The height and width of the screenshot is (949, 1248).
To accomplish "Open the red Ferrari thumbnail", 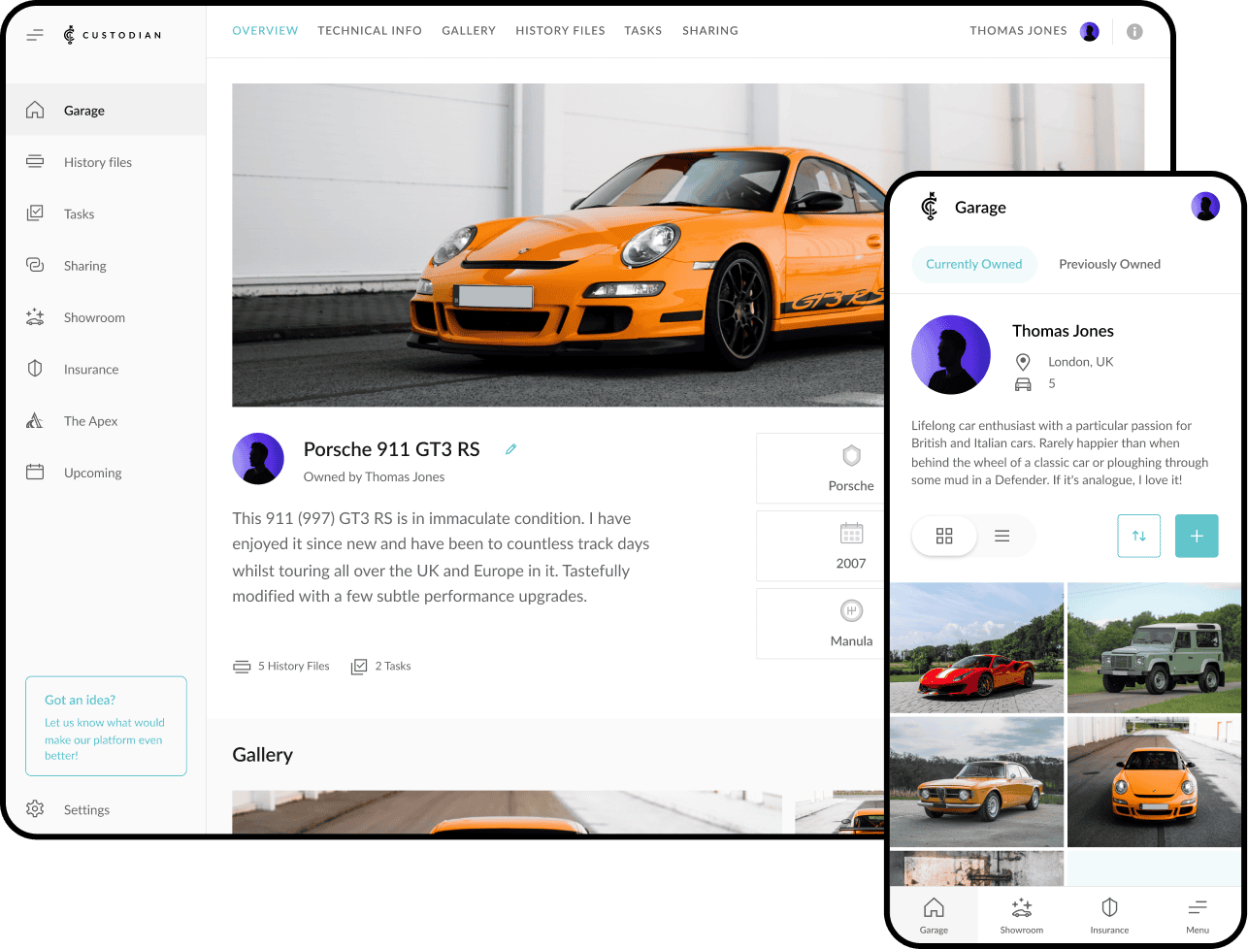I will [976, 647].
